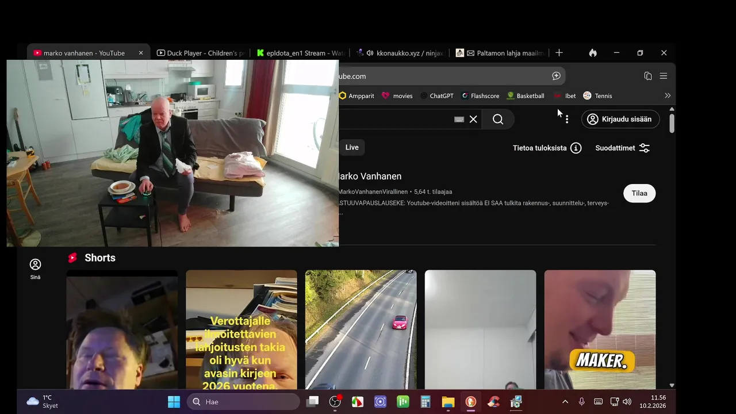Click the page vertical scrollbar thumb
Viewport: 736px width, 414px height.
[672, 123]
